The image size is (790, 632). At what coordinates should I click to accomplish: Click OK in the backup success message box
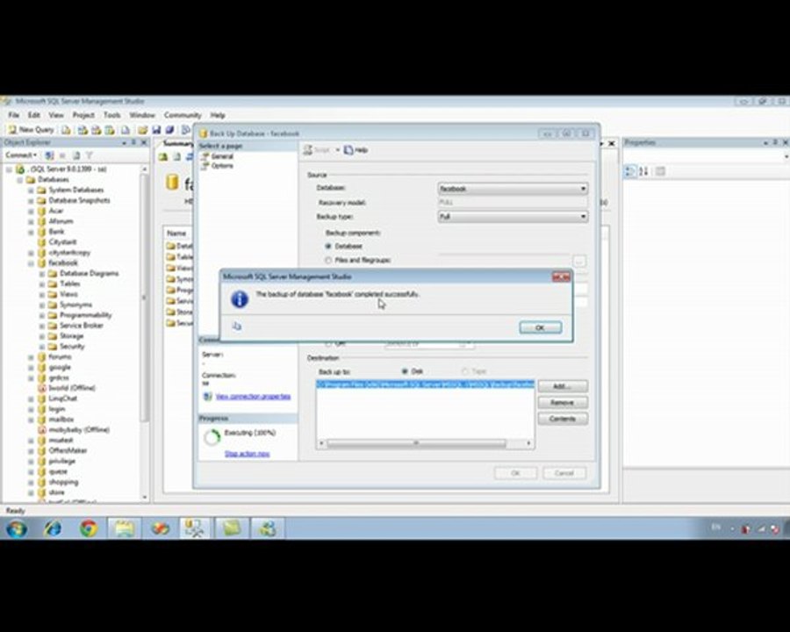point(540,327)
